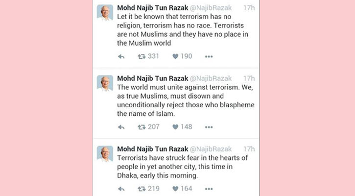
Task: Open profile picture on the Dhaka tweet
Action: click(105, 154)
